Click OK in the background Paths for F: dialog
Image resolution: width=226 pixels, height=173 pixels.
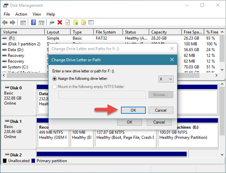click(x=129, y=122)
